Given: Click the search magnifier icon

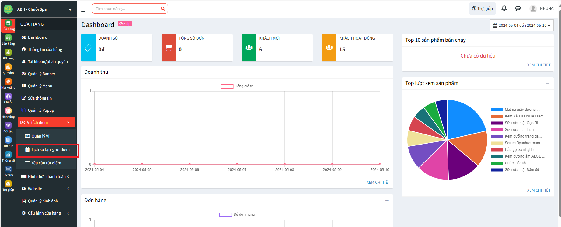Looking at the screenshot, I should pyautogui.click(x=163, y=9).
